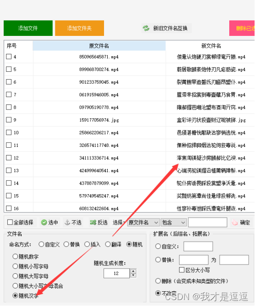Open the 原文件名 selection dropdown
255x306 pixels.
click(x=143, y=222)
